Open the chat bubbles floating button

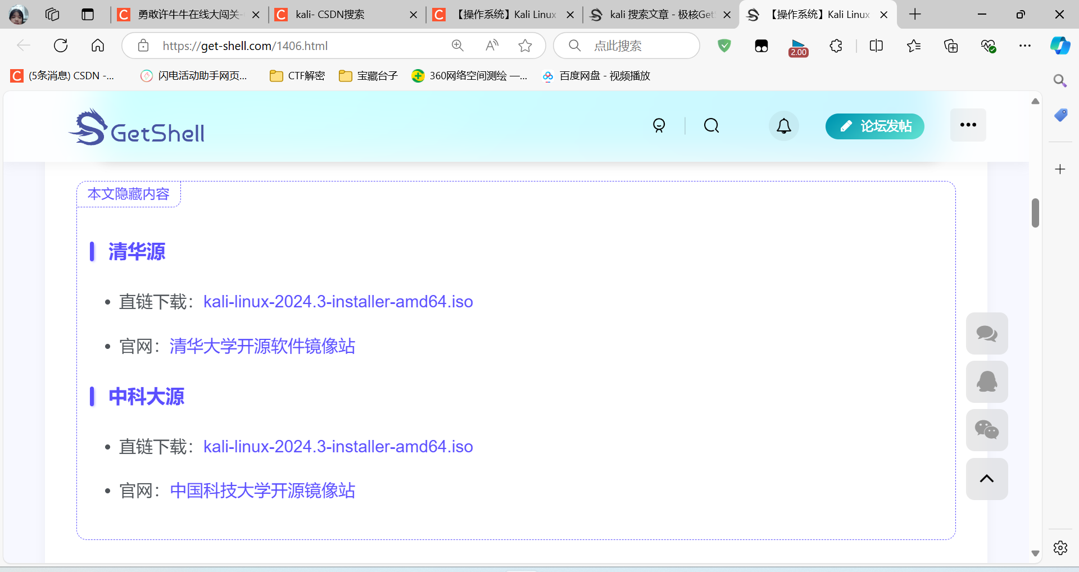pyautogui.click(x=987, y=334)
